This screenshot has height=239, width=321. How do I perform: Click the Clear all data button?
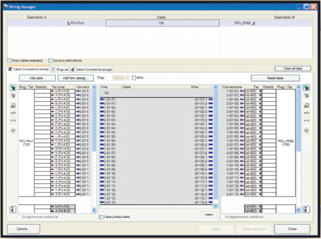293,68
